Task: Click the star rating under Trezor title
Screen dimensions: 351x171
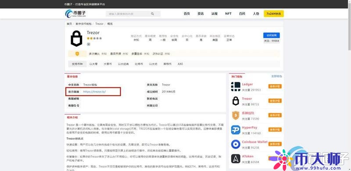Action: pos(94,38)
